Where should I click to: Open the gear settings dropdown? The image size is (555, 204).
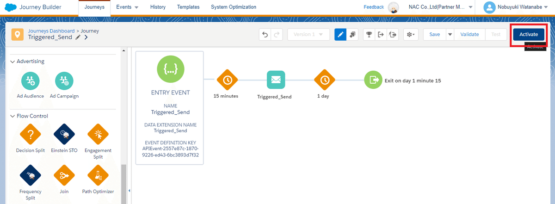pyautogui.click(x=410, y=35)
